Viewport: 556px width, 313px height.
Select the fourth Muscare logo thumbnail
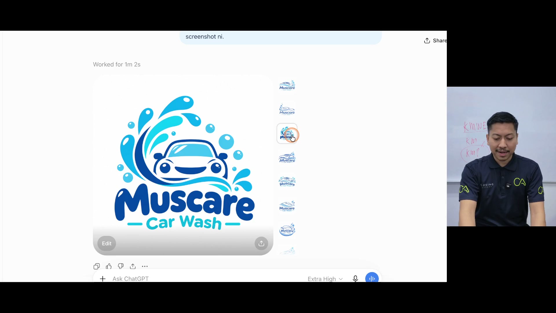[287, 158]
